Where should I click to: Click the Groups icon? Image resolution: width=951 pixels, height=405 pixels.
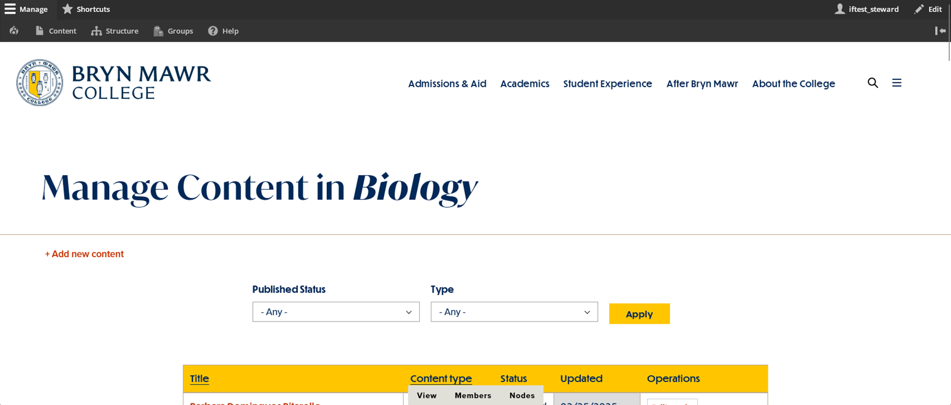pyautogui.click(x=158, y=31)
